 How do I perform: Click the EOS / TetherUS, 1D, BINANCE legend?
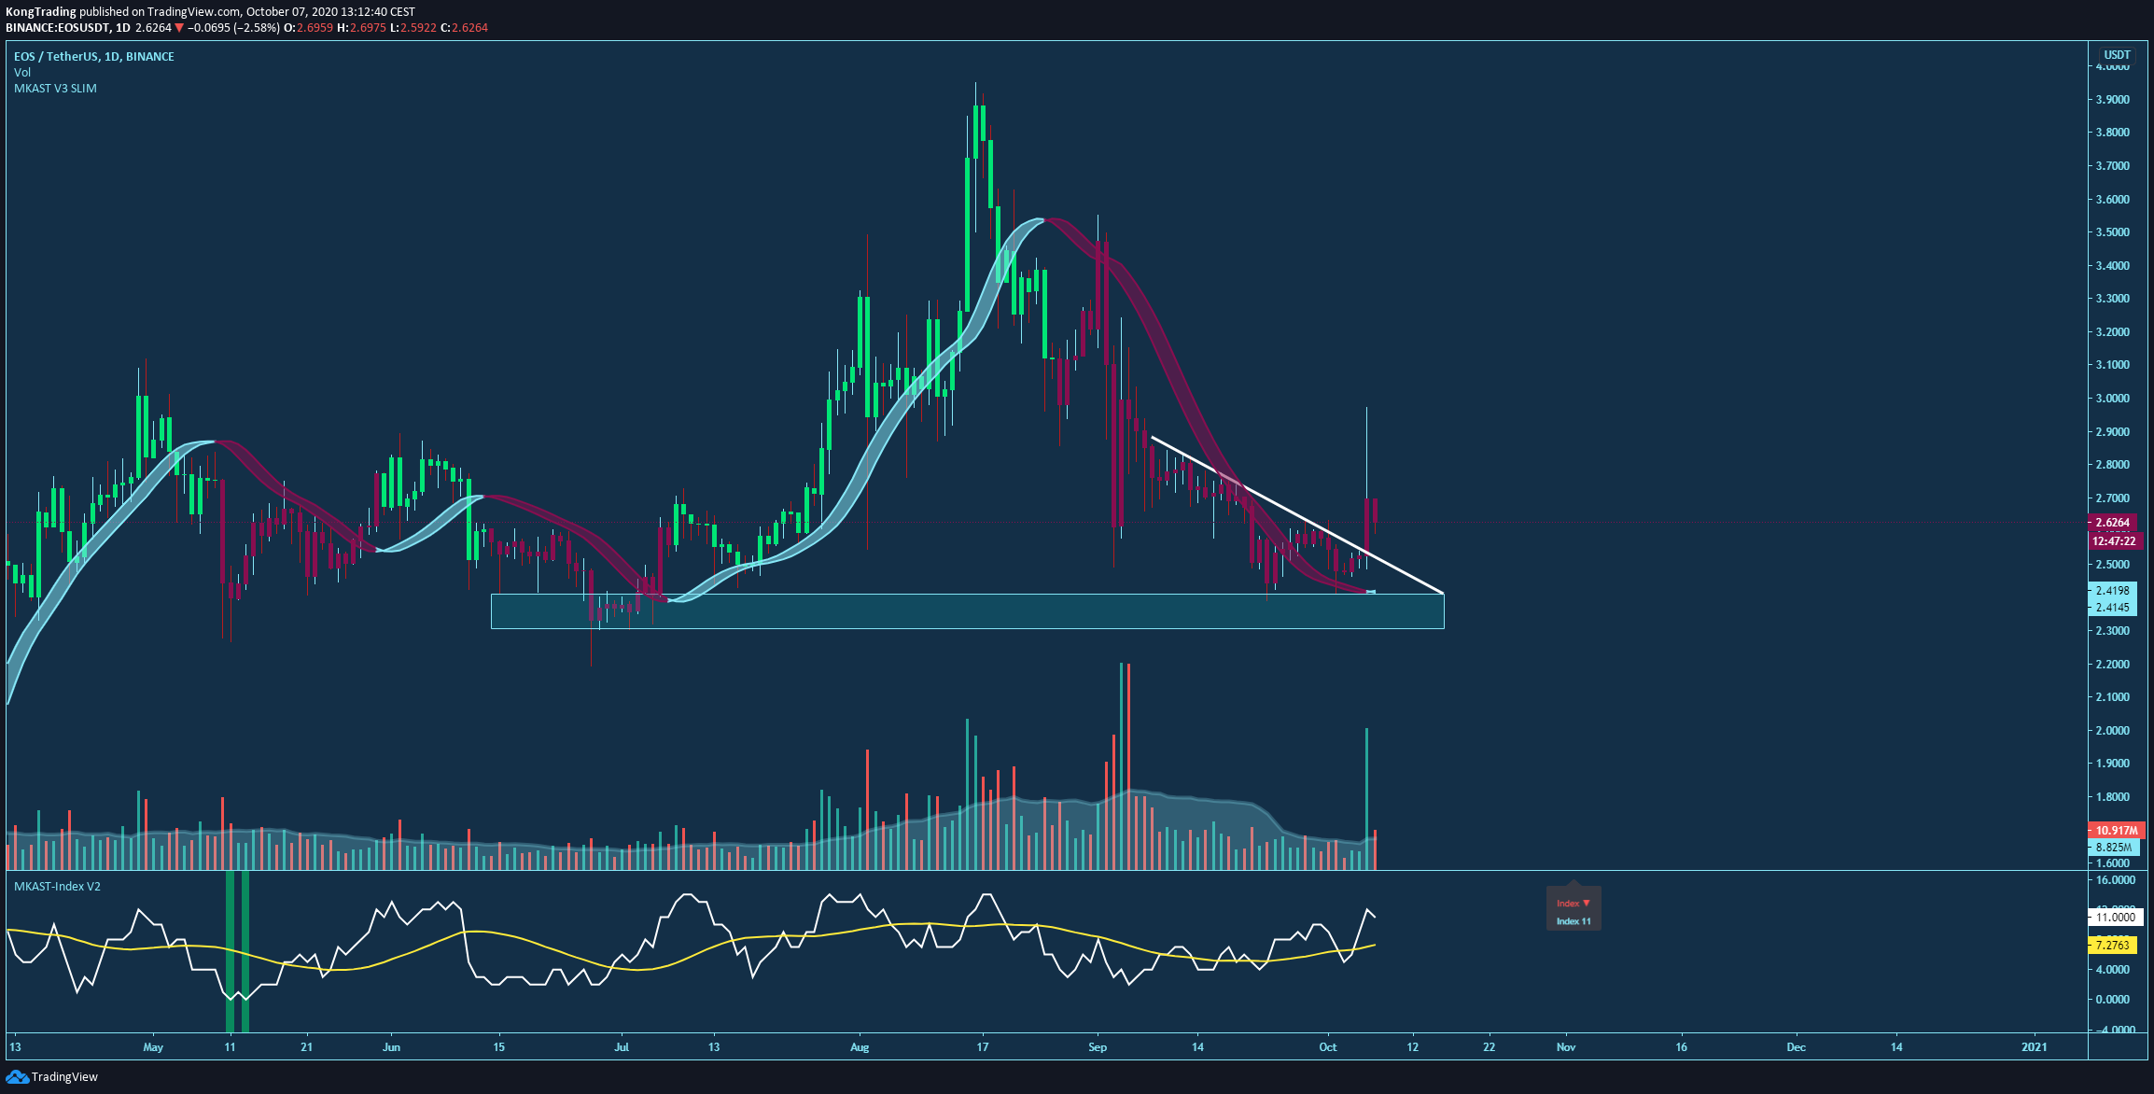(x=94, y=57)
